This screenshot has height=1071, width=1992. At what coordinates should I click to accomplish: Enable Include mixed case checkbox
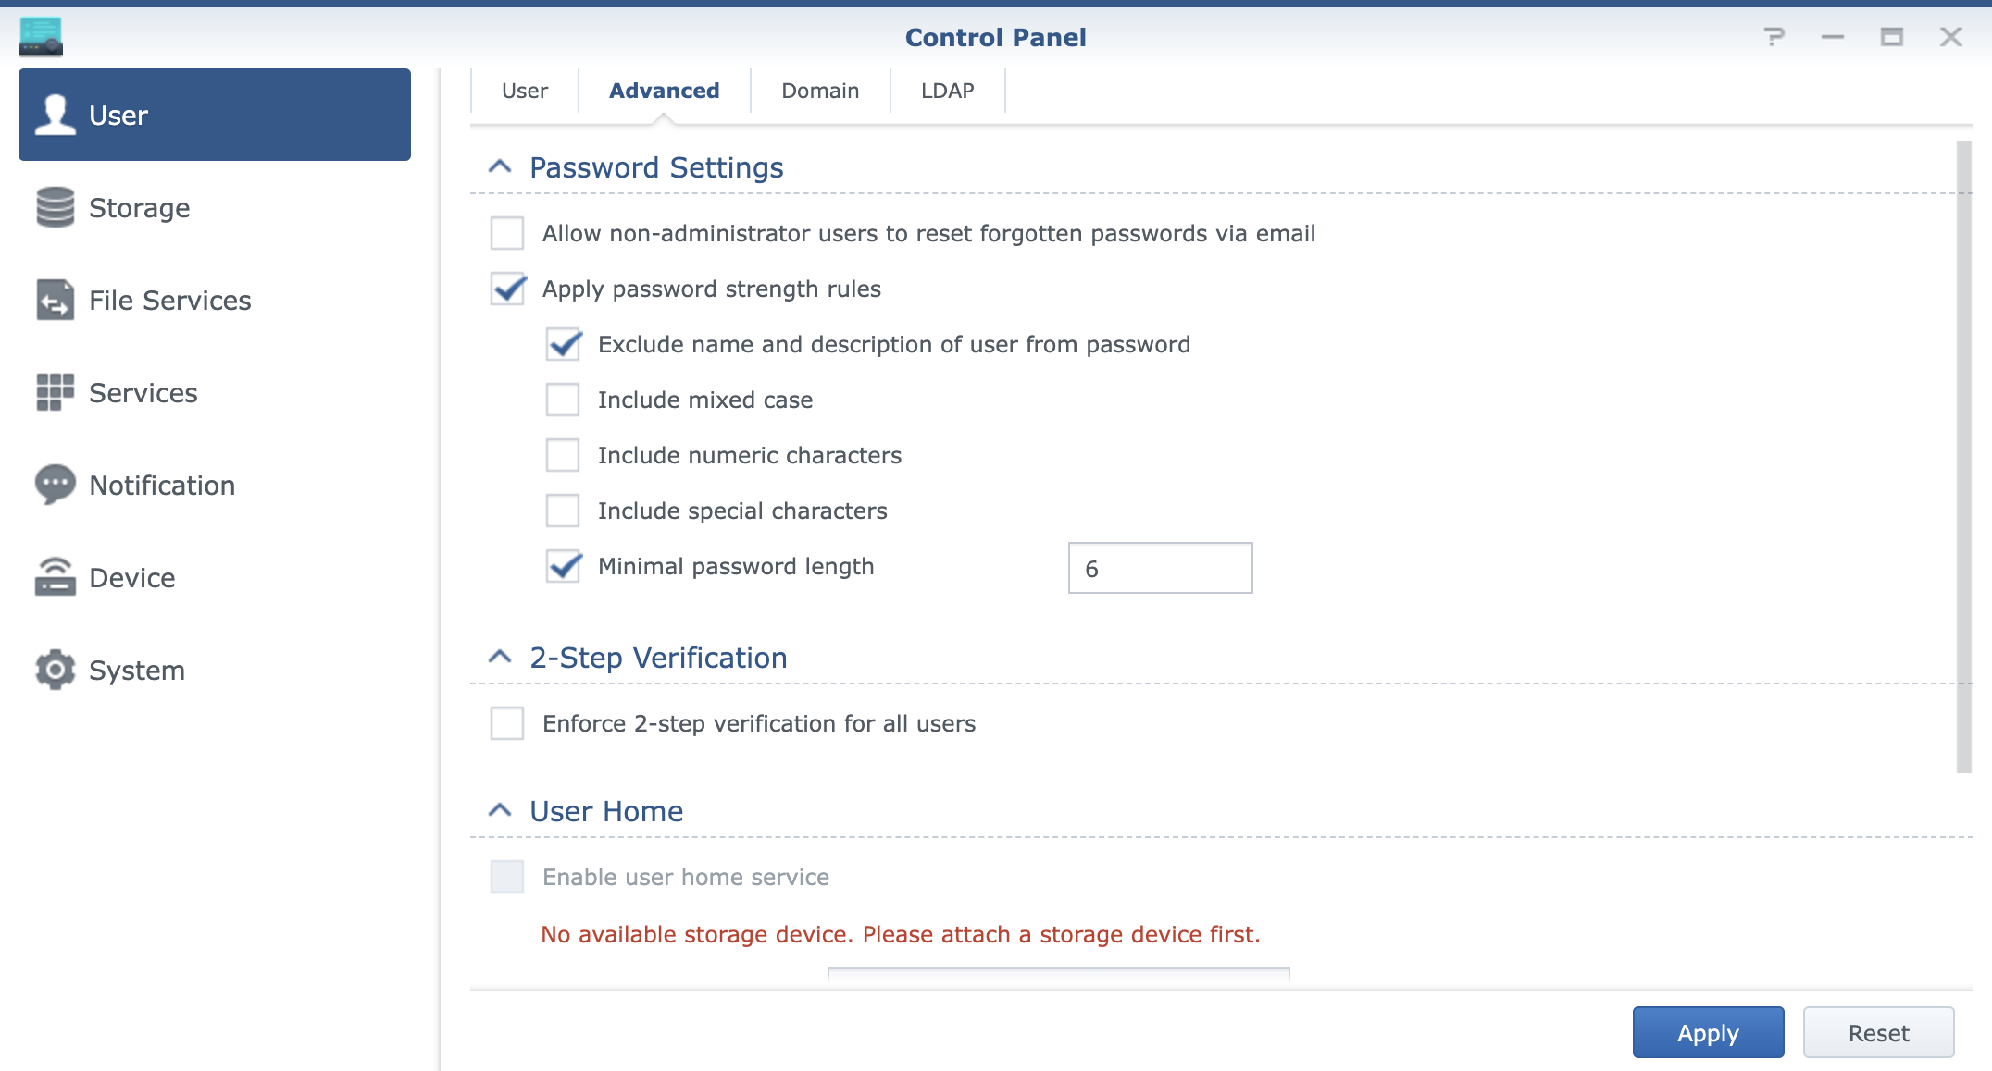point(563,400)
